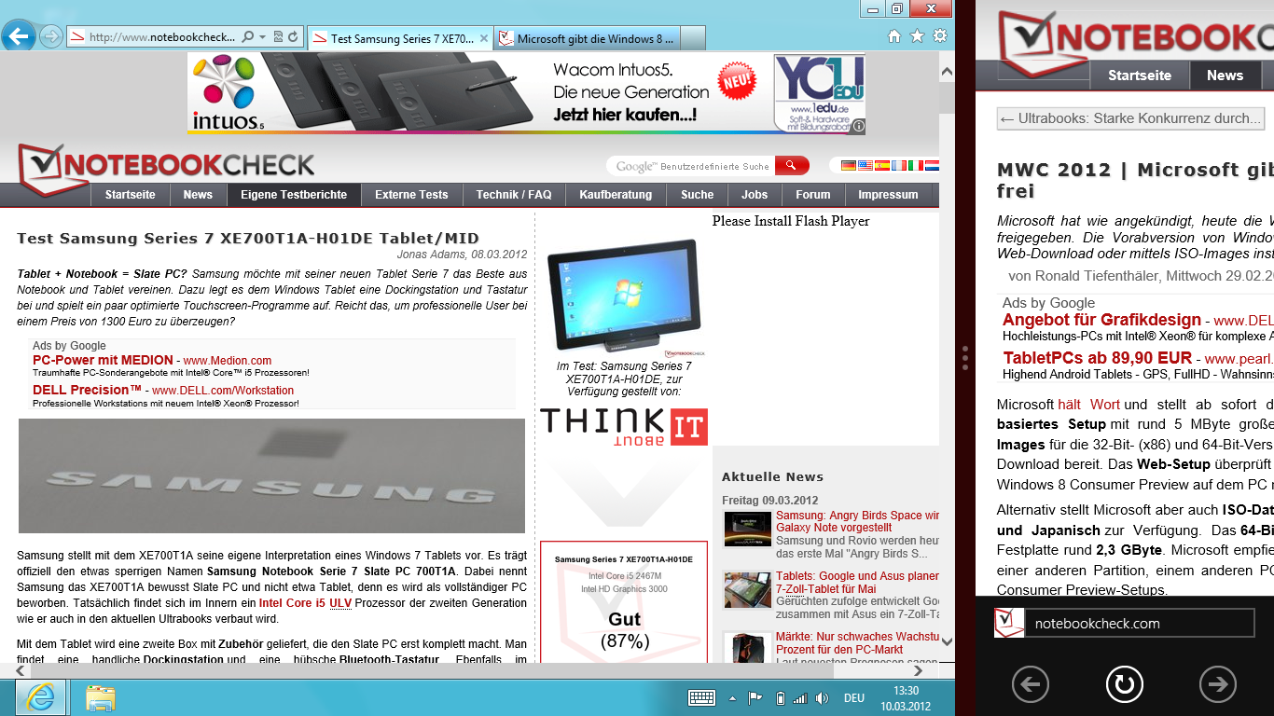
Task: Show hidden tray icons arrow
Action: (x=733, y=697)
